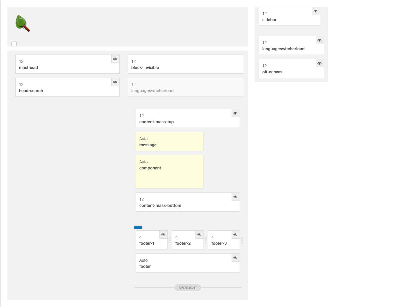Select the yellow message position block
The height and width of the screenshot is (307, 400).
(x=169, y=142)
